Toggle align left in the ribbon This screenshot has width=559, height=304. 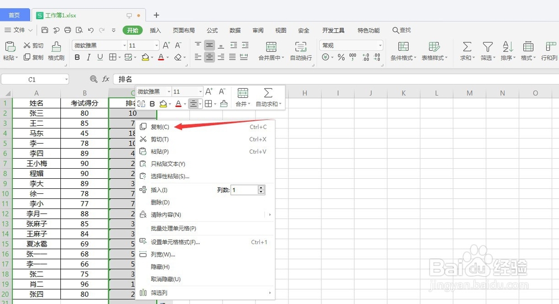tap(198, 57)
